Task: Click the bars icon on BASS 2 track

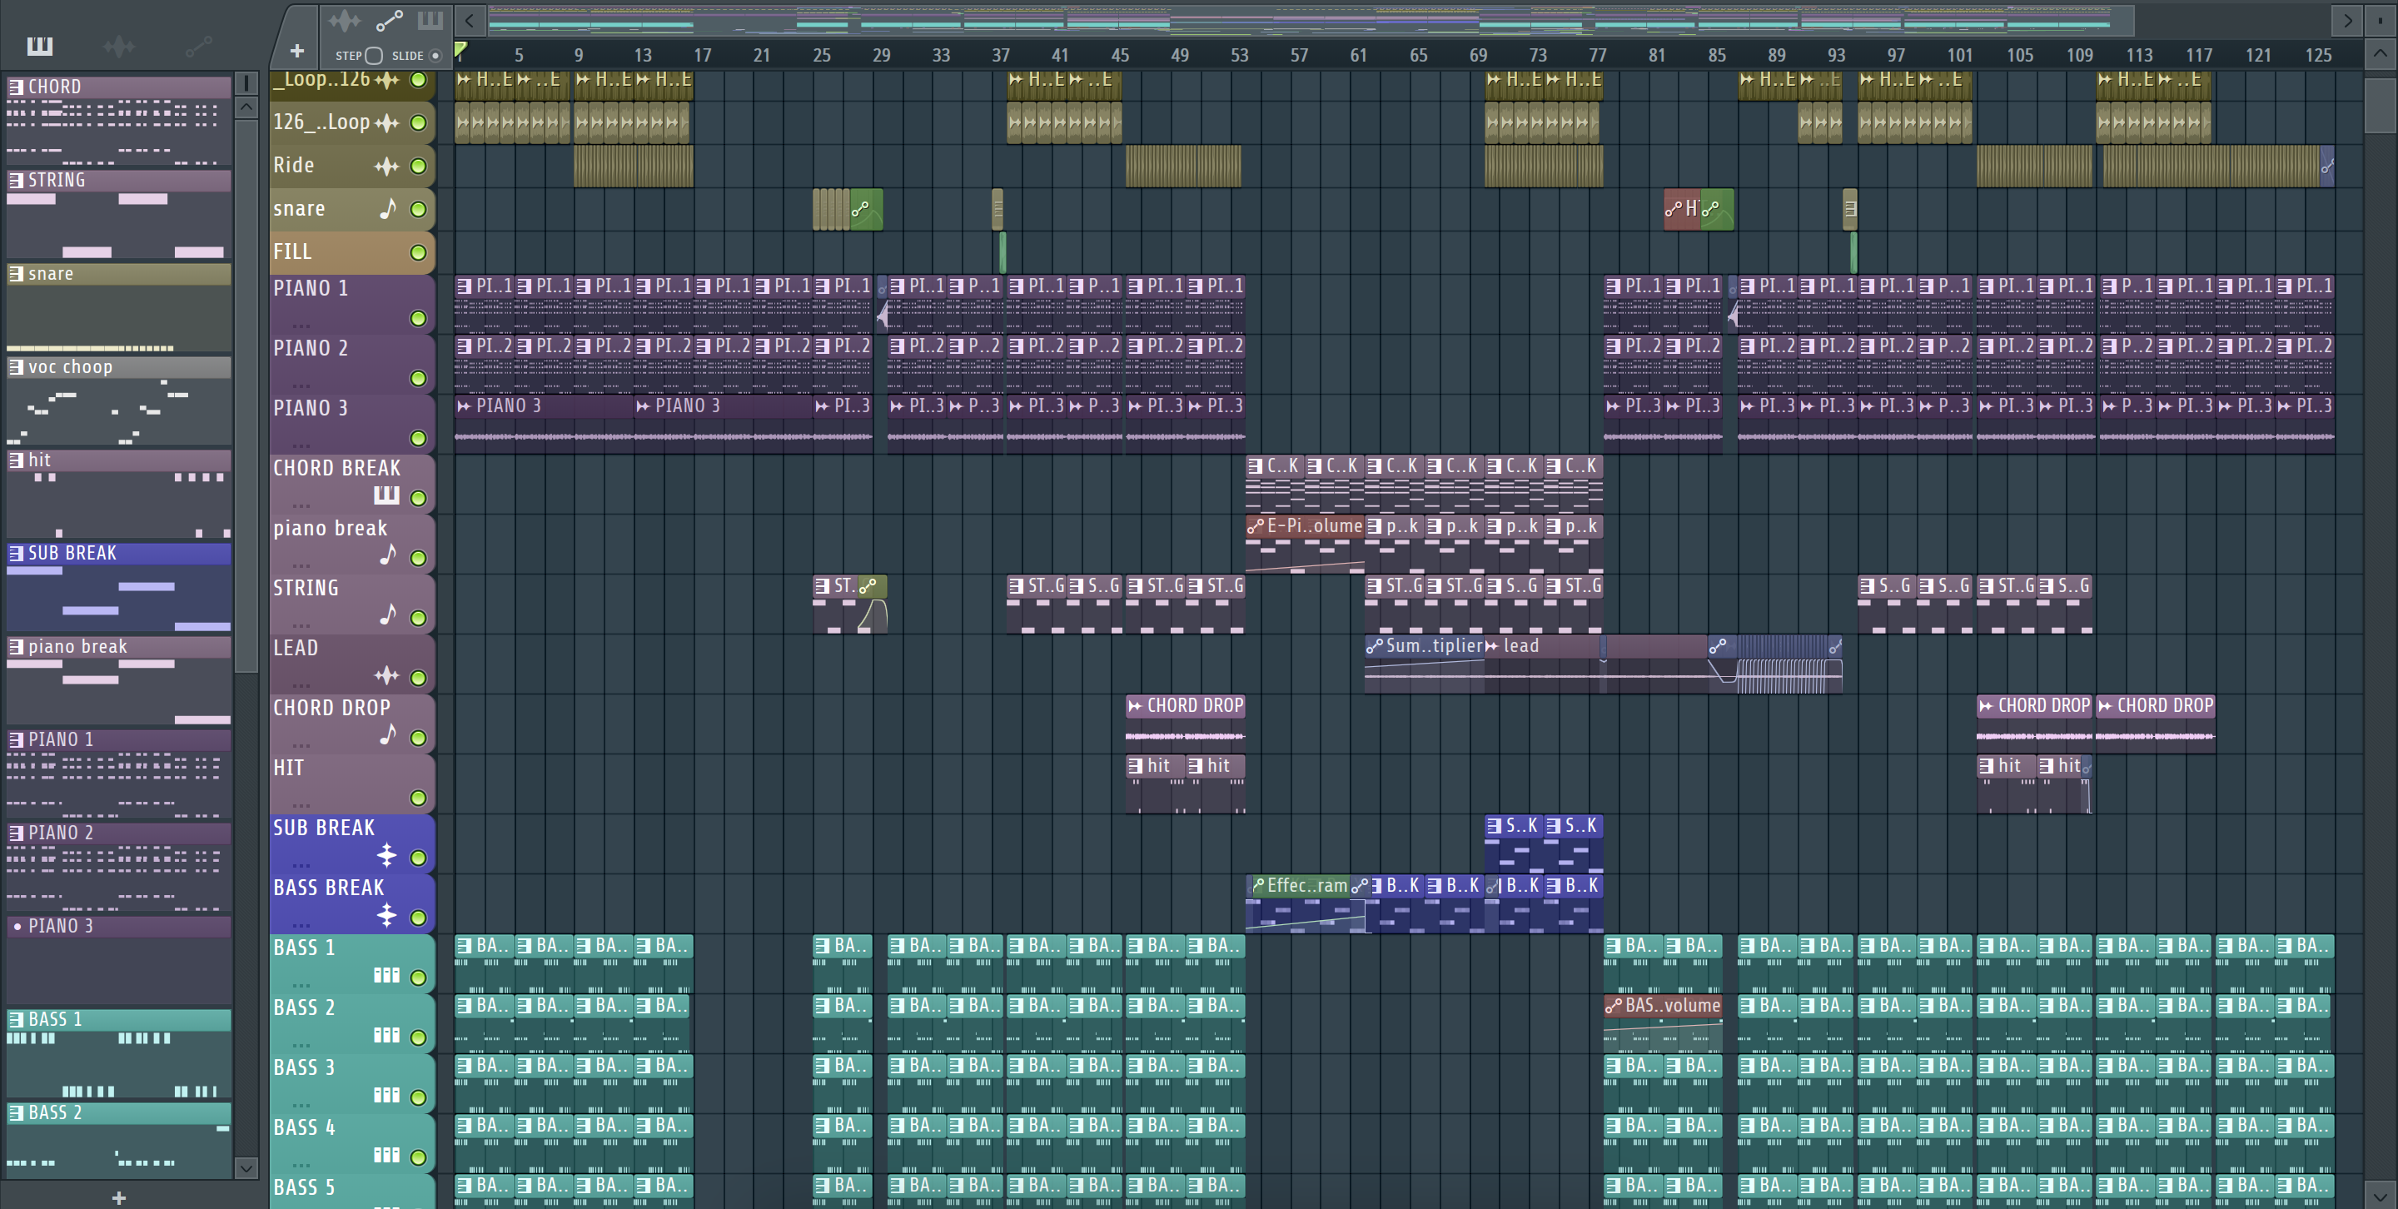Action: pyautogui.click(x=386, y=1035)
